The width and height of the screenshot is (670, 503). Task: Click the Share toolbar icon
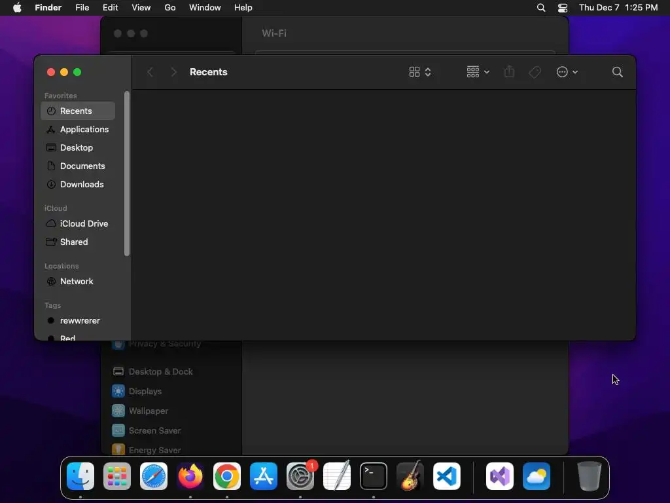(x=509, y=72)
